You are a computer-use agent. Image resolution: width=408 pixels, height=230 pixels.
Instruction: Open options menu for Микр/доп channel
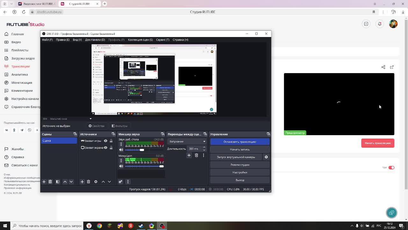[x=121, y=160]
